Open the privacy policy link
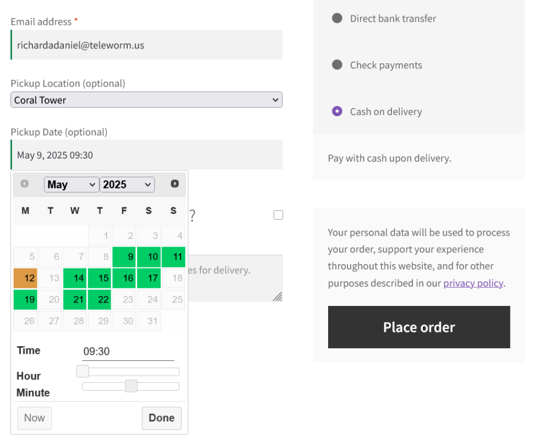The height and width of the screenshot is (444, 539). click(x=473, y=283)
